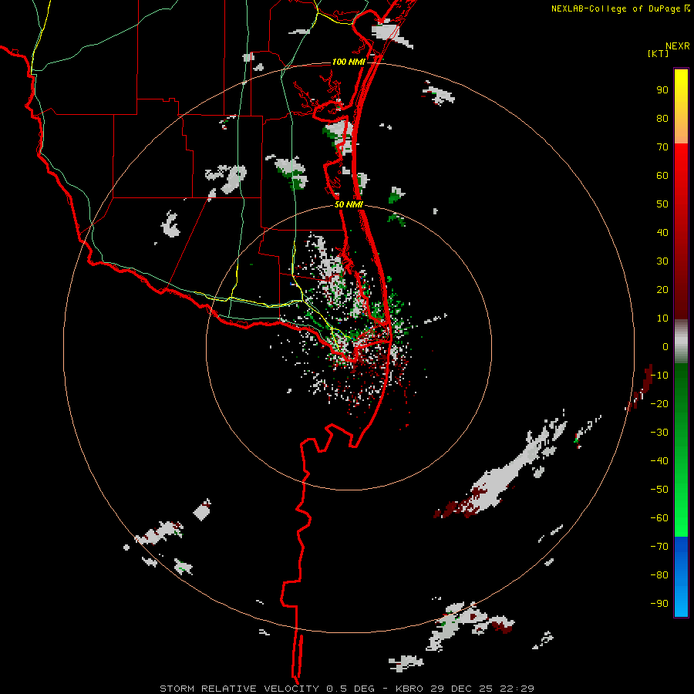This screenshot has height=694, width=694.
Task: Click the 0 knot scale value
Action: (665, 347)
